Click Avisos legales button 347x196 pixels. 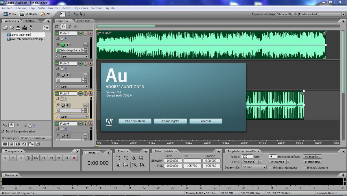point(170,121)
